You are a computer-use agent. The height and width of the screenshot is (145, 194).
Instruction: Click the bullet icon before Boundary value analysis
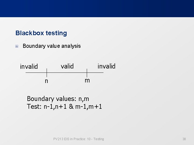click(x=17, y=46)
